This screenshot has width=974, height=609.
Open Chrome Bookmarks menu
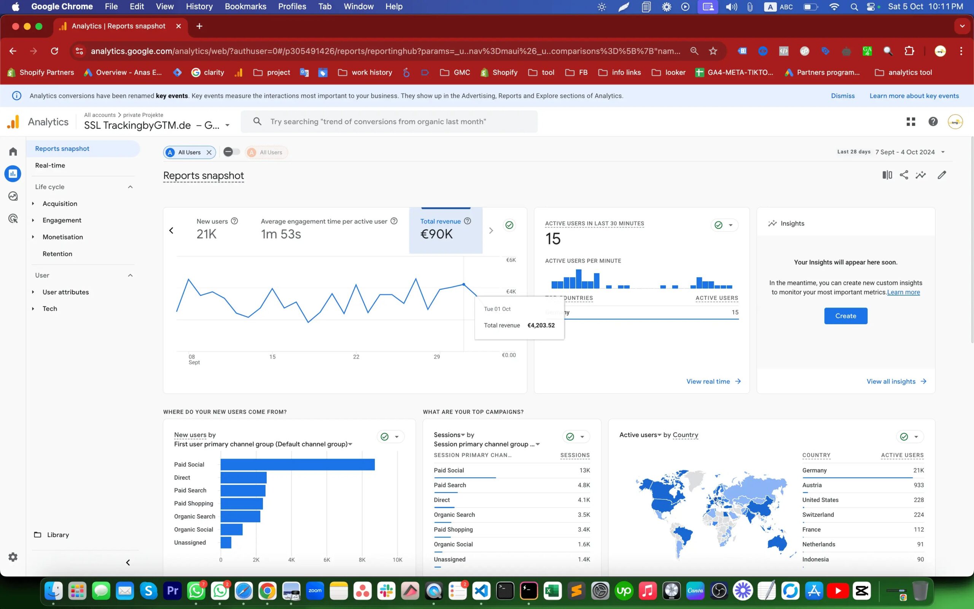pos(245,6)
